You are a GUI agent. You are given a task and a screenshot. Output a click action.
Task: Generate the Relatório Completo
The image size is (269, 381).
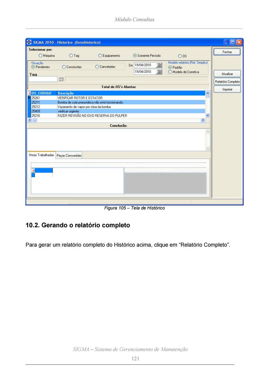tap(227, 81)
